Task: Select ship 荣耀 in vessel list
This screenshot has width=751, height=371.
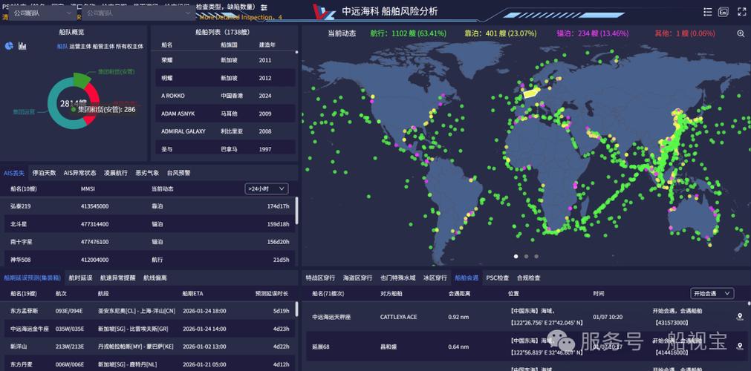Action: click(x=225, y=60)
